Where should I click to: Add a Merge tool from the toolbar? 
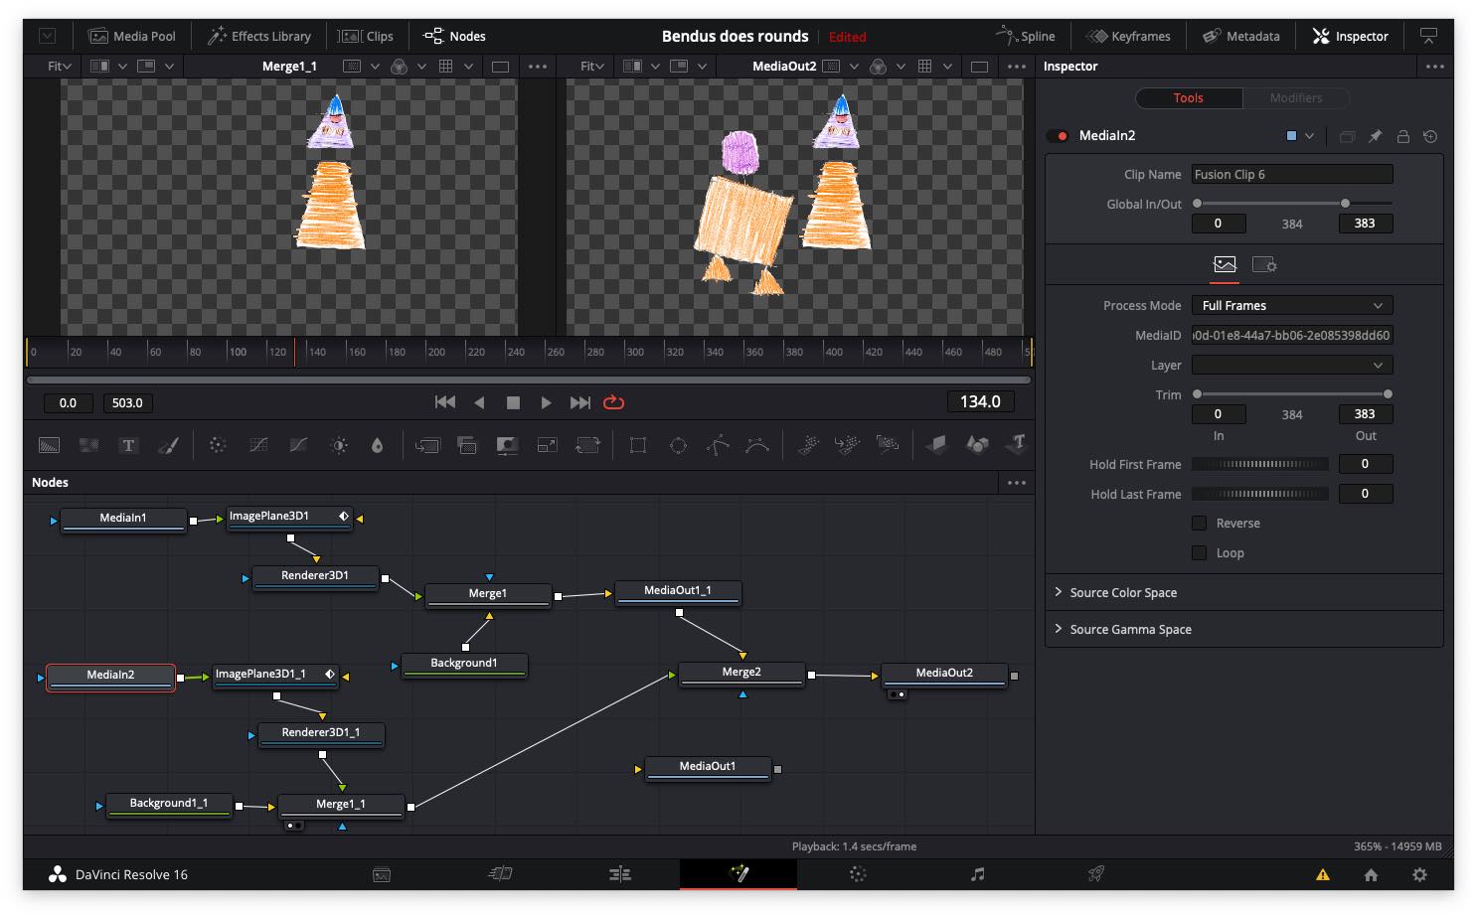point(427,445)
